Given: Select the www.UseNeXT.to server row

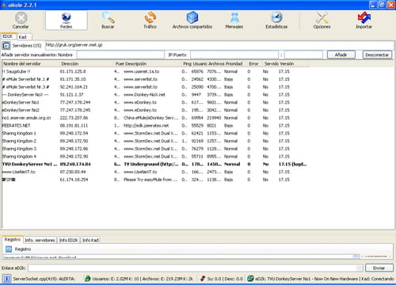Looking at the screenshot, I should [156, 172].
